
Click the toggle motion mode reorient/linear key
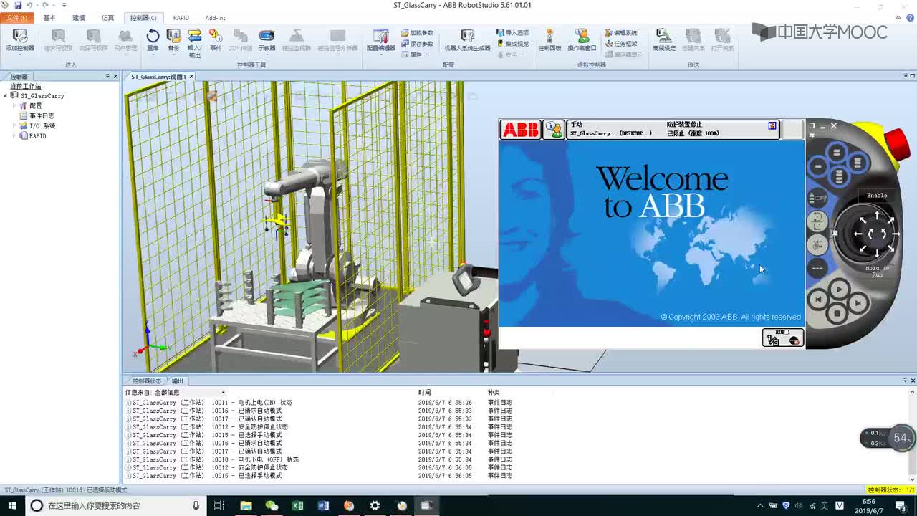(817, 221)
